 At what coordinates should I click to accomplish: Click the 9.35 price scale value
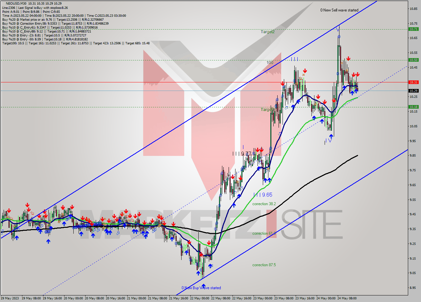[x=414, y=229]
